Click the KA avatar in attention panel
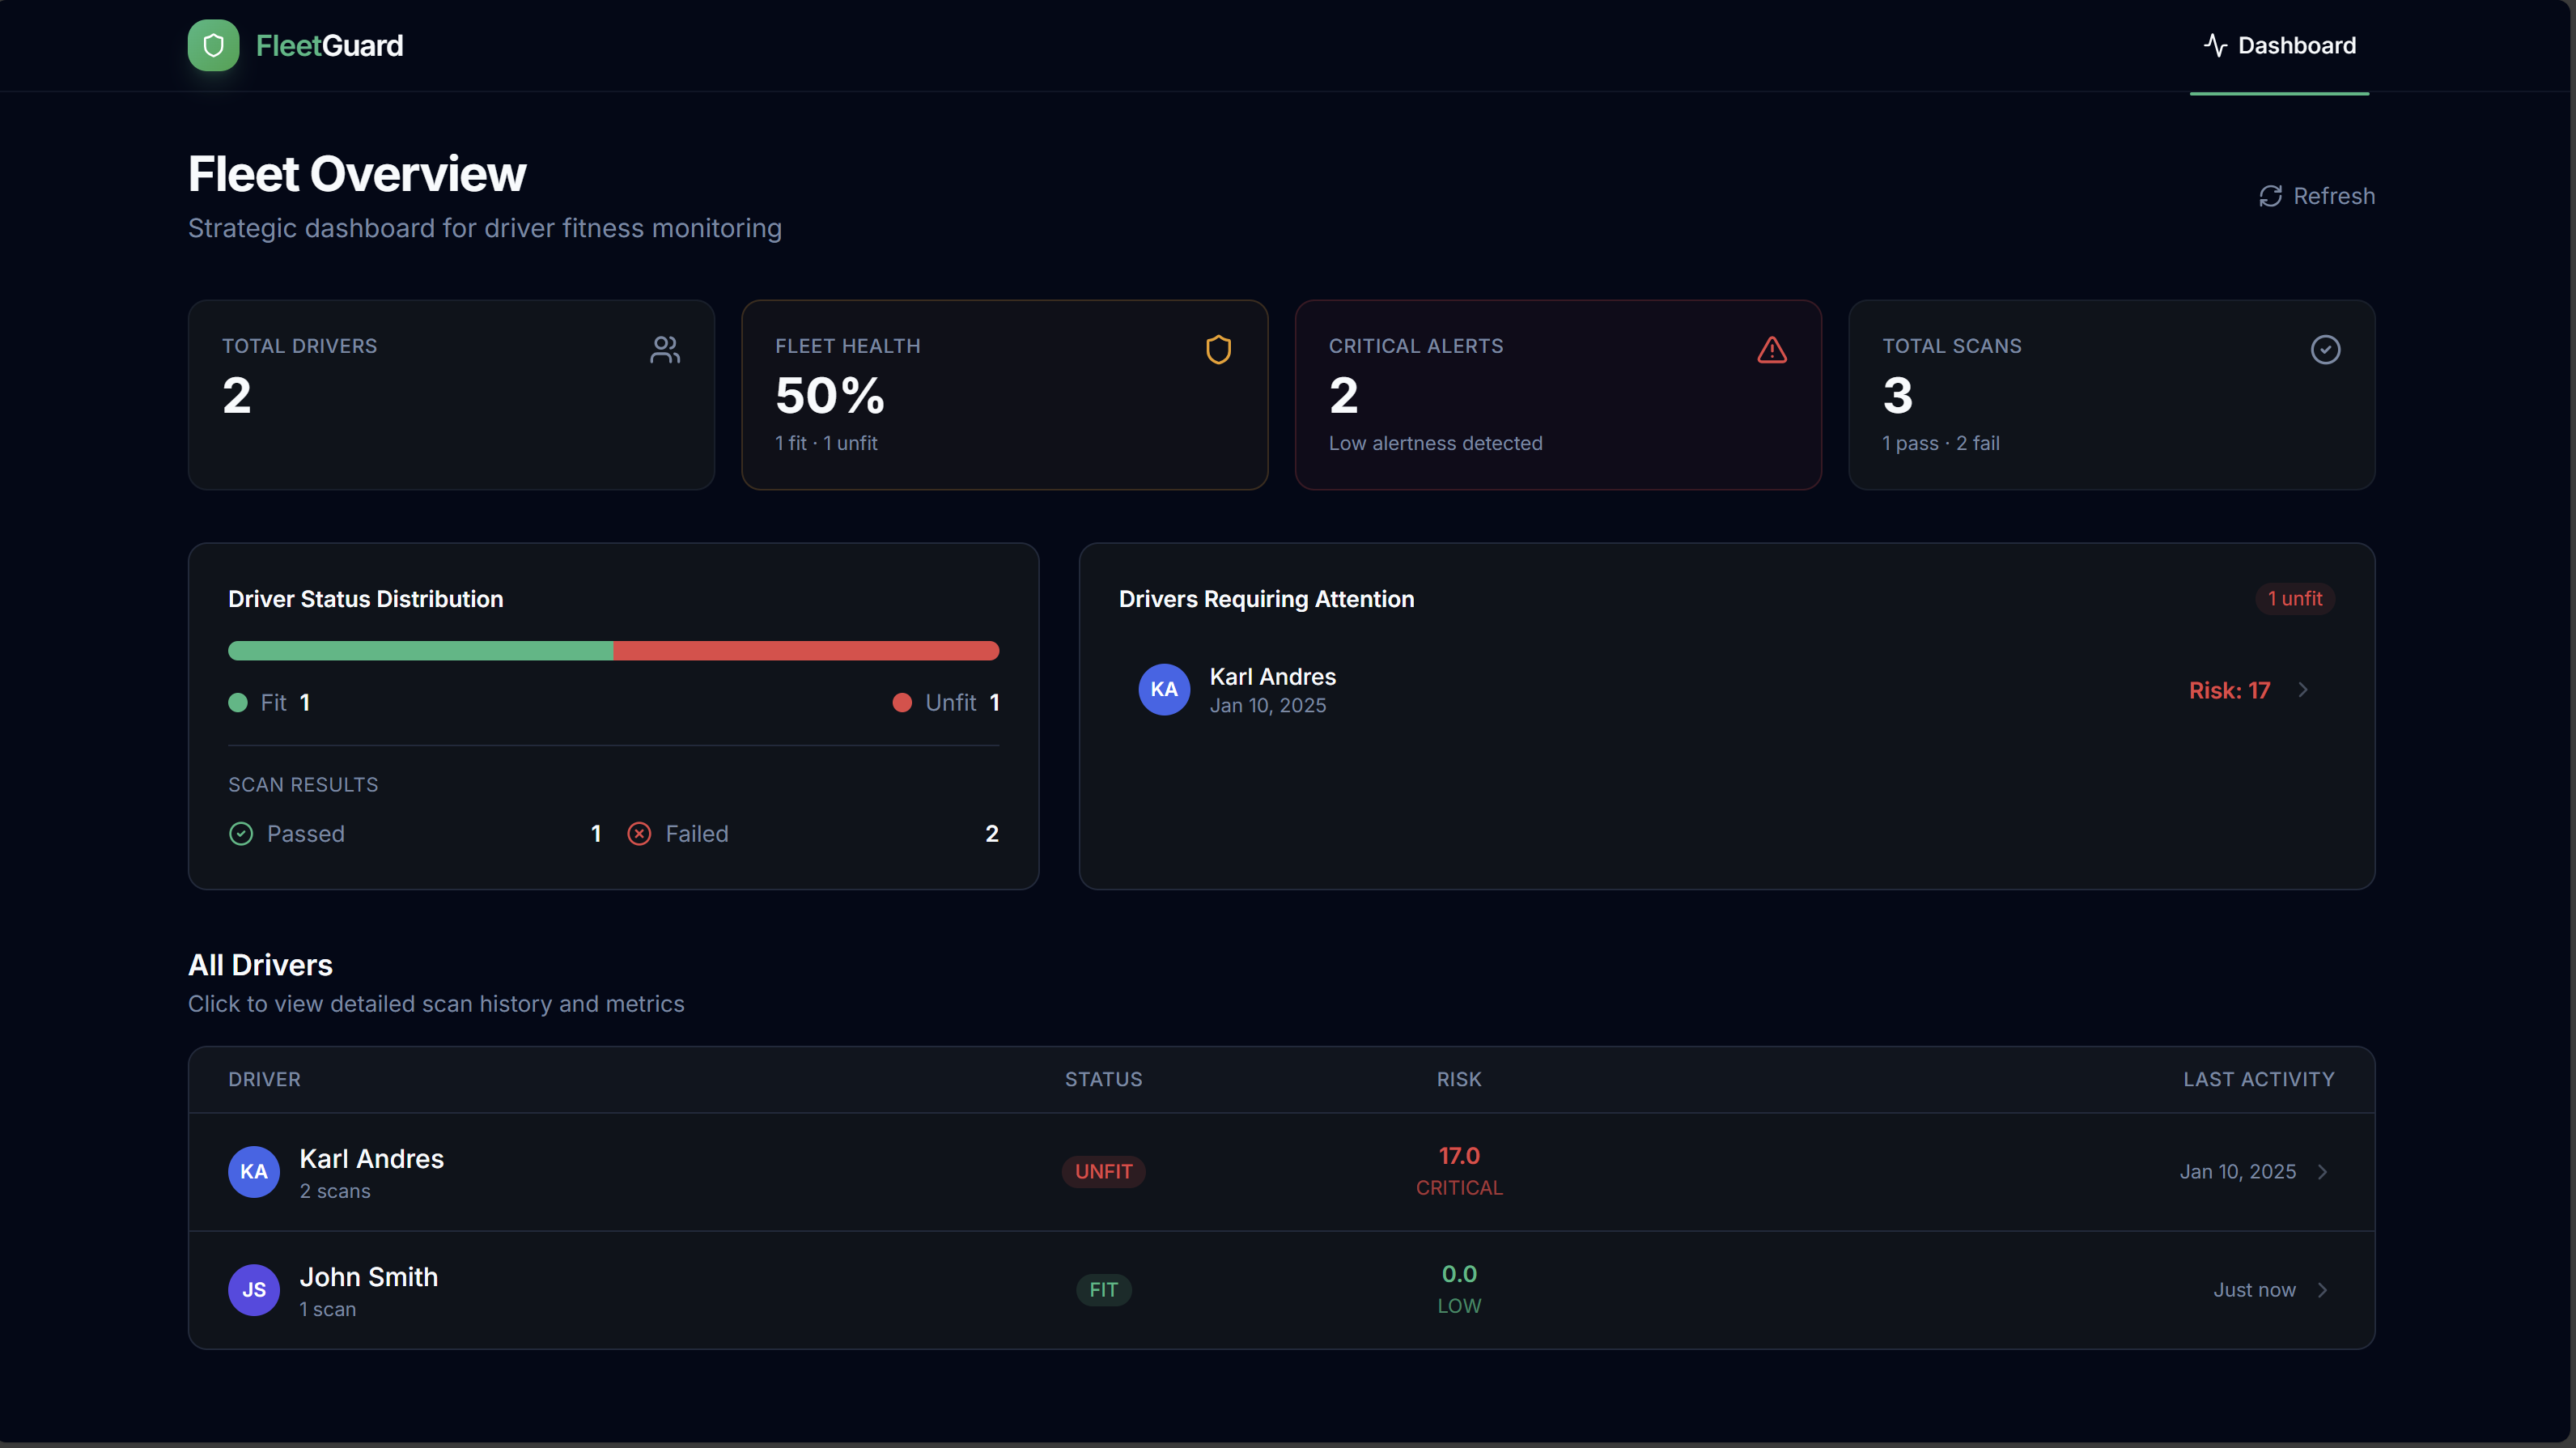2576x1448 pixels. point(1164,689)
